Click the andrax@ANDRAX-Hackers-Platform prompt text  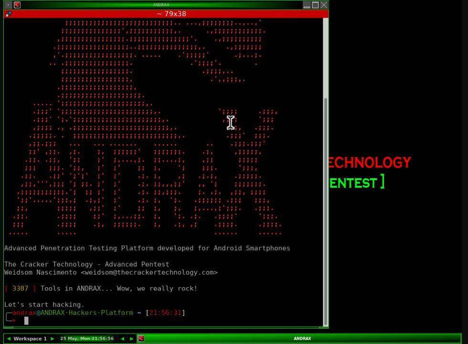point(73,312)
